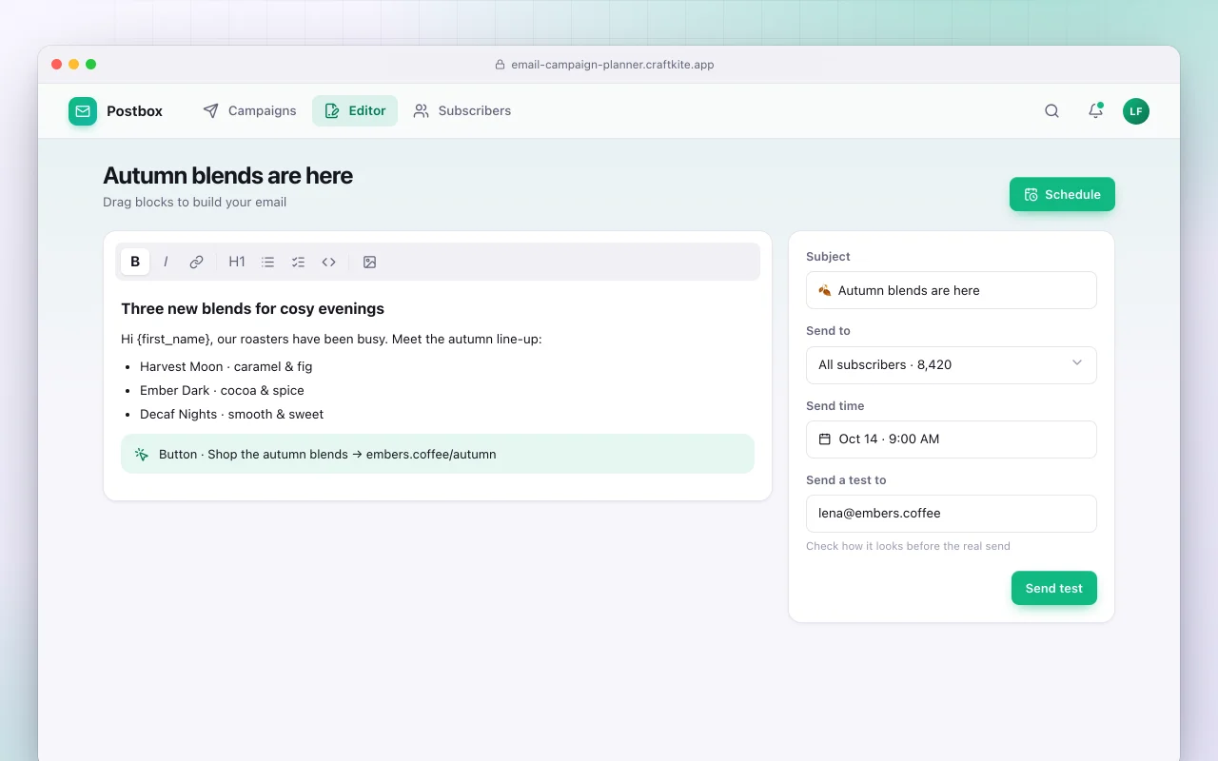Toggle bold formatting in editor toolbar
Screen dimensions: 1218x761
pyautogui.click(x=135, y=262)
